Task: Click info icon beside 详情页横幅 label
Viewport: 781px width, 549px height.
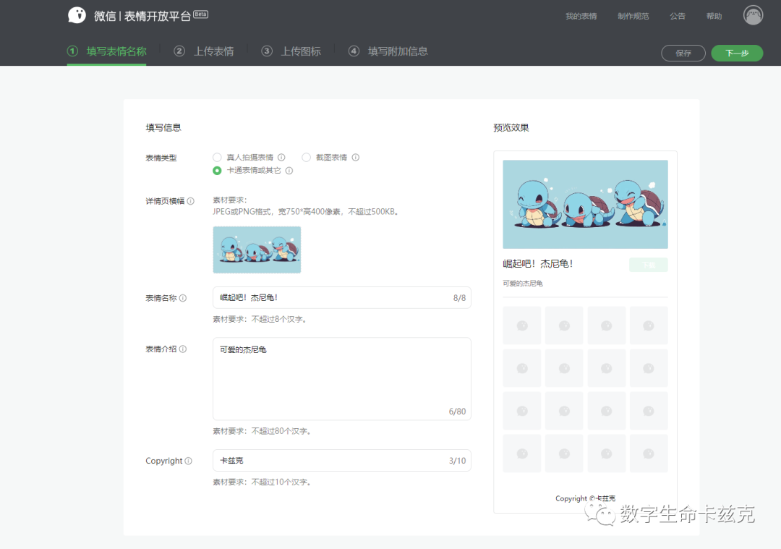Action: click(191, 201)
